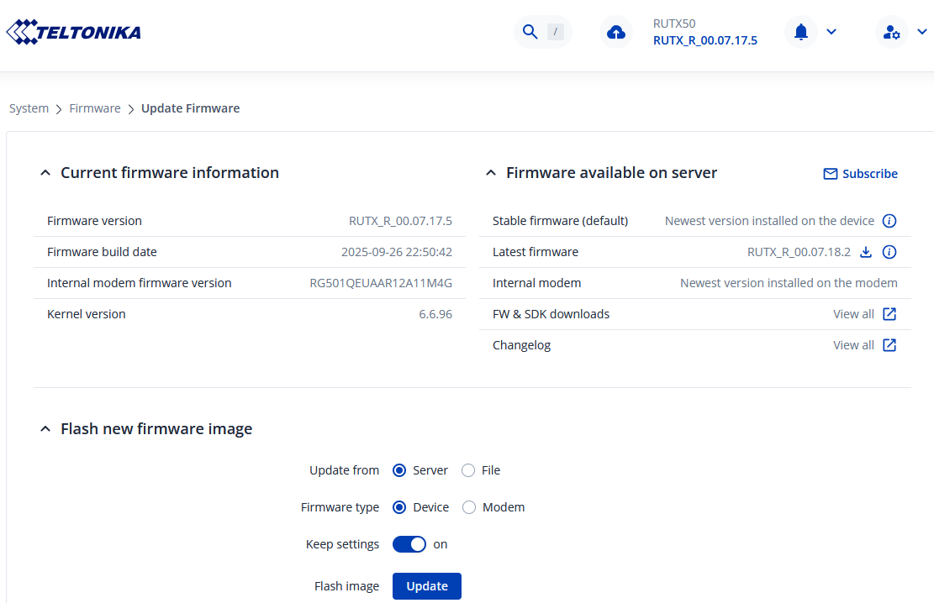Select the Modem firmware type
This screenshot has width=934, height=603.
point(469,507)
